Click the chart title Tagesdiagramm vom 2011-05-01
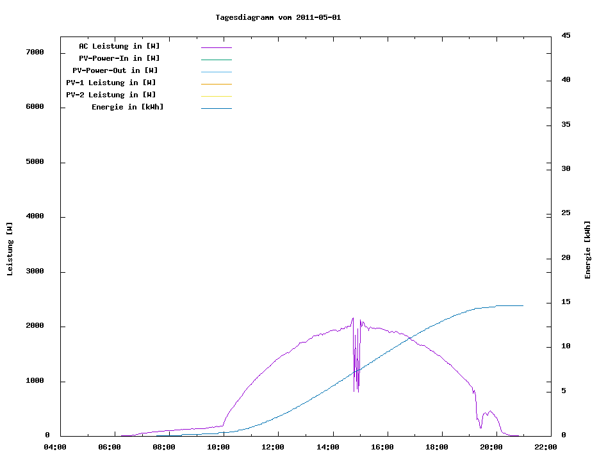The width and height of the screenshot is (615, 461). pyautogui.click(x=278, y=17)
